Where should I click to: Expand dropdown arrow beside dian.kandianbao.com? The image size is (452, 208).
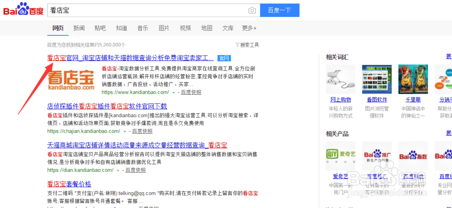point(118,170)
